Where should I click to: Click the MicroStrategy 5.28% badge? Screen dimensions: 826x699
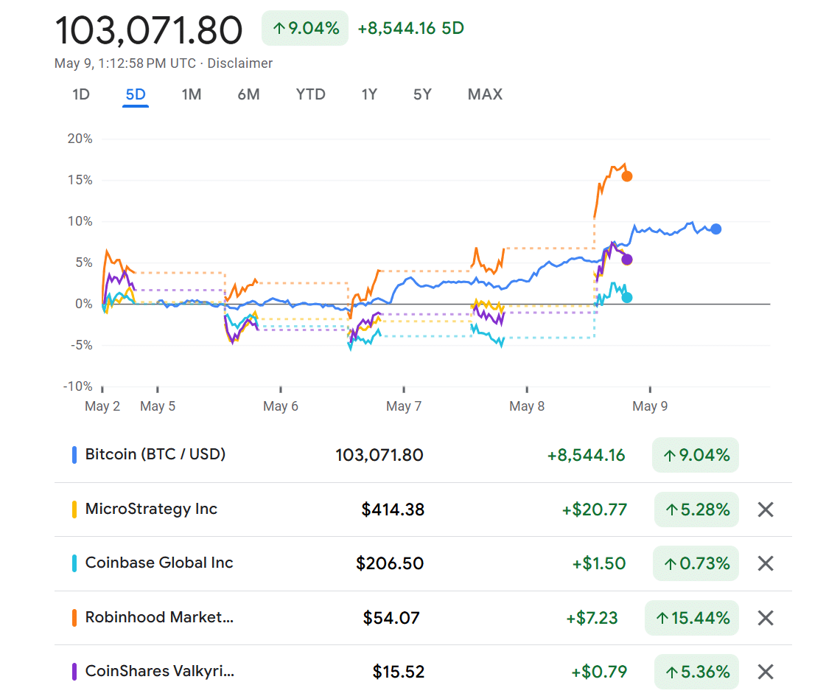696,510
